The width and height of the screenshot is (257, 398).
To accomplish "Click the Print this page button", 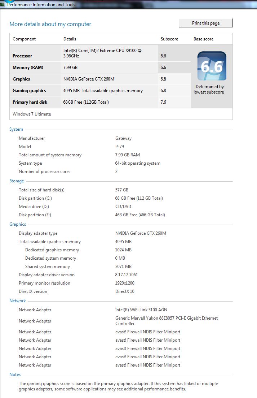I will [x=205, y=23].
